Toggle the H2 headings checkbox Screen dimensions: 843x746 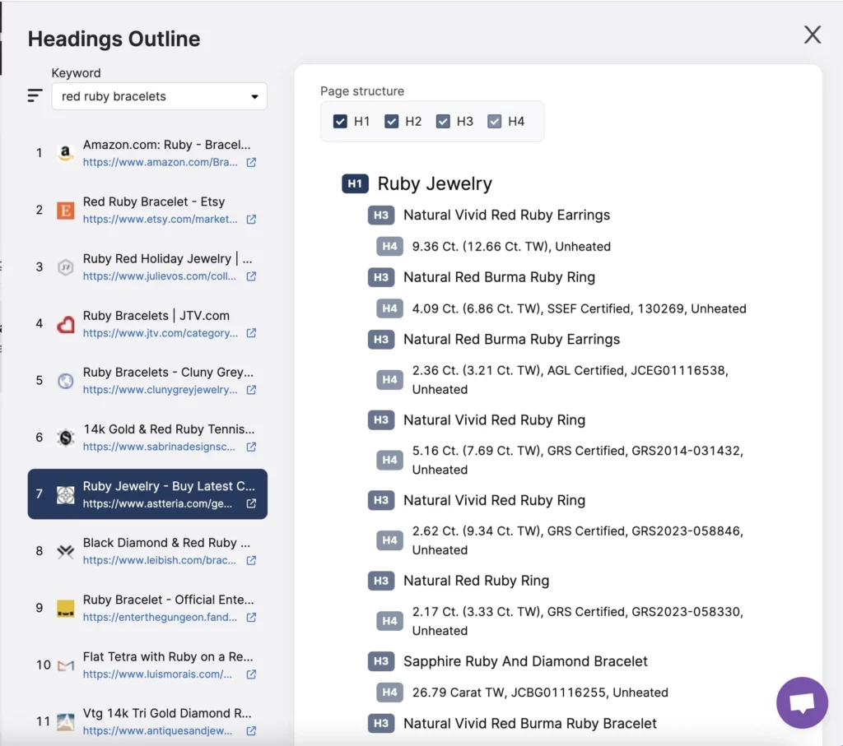tap(392, 122)
